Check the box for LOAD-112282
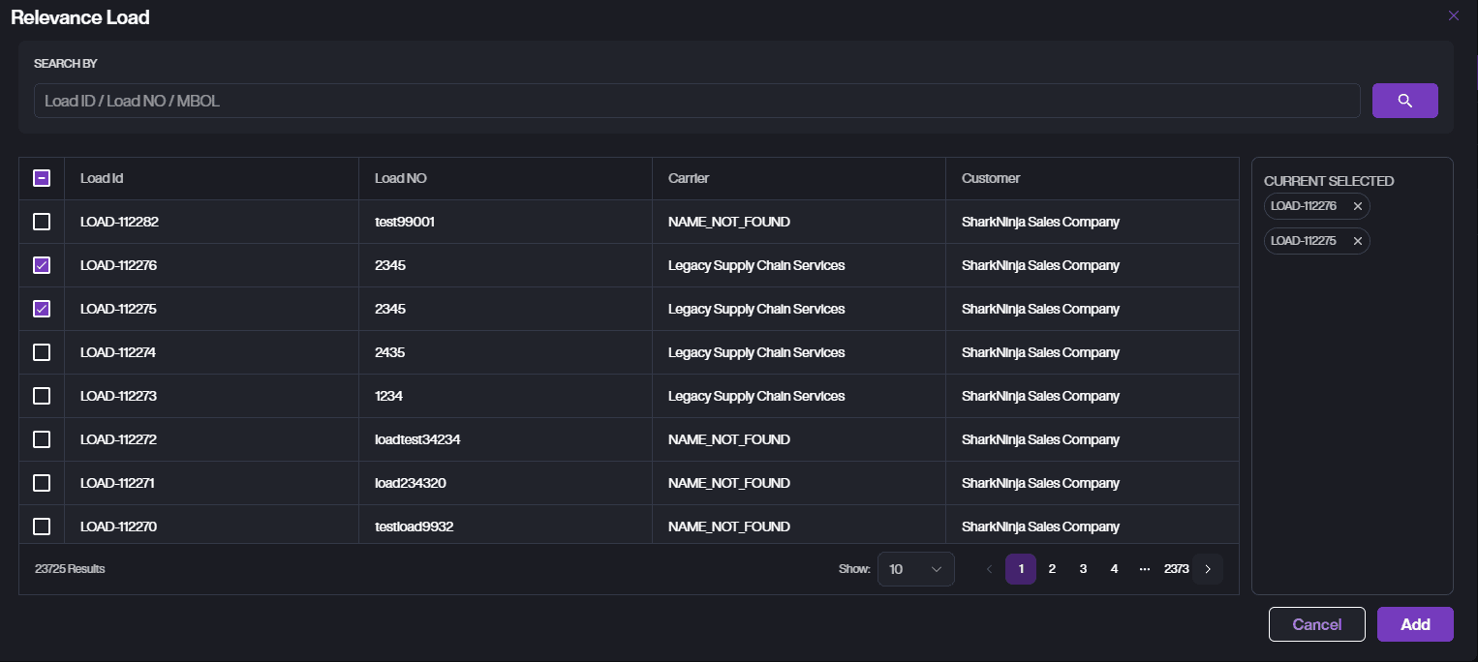Viewport: 1478px width, 662px height. (42, 222)
